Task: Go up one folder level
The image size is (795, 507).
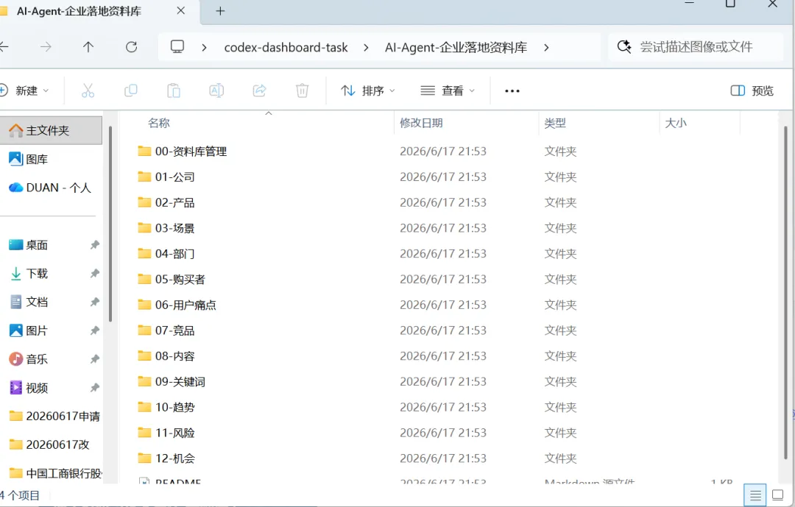Action: coord(88,47)
